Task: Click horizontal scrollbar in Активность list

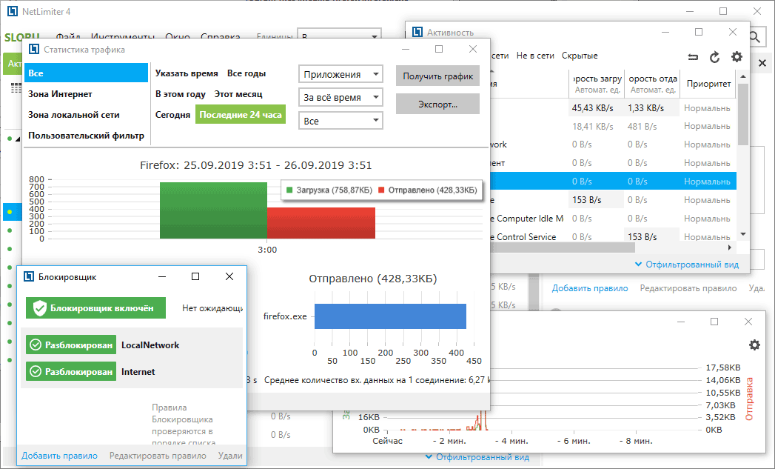Action: (x=563, y=247)
